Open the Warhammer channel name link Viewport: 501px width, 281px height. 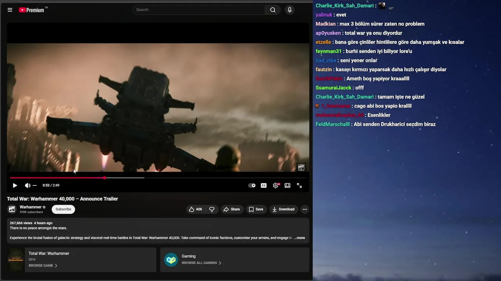[x=31, y=207]
